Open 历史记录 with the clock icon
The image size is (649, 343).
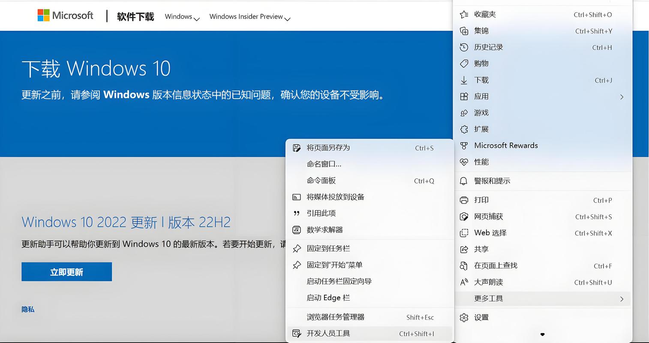coord(464,47)
